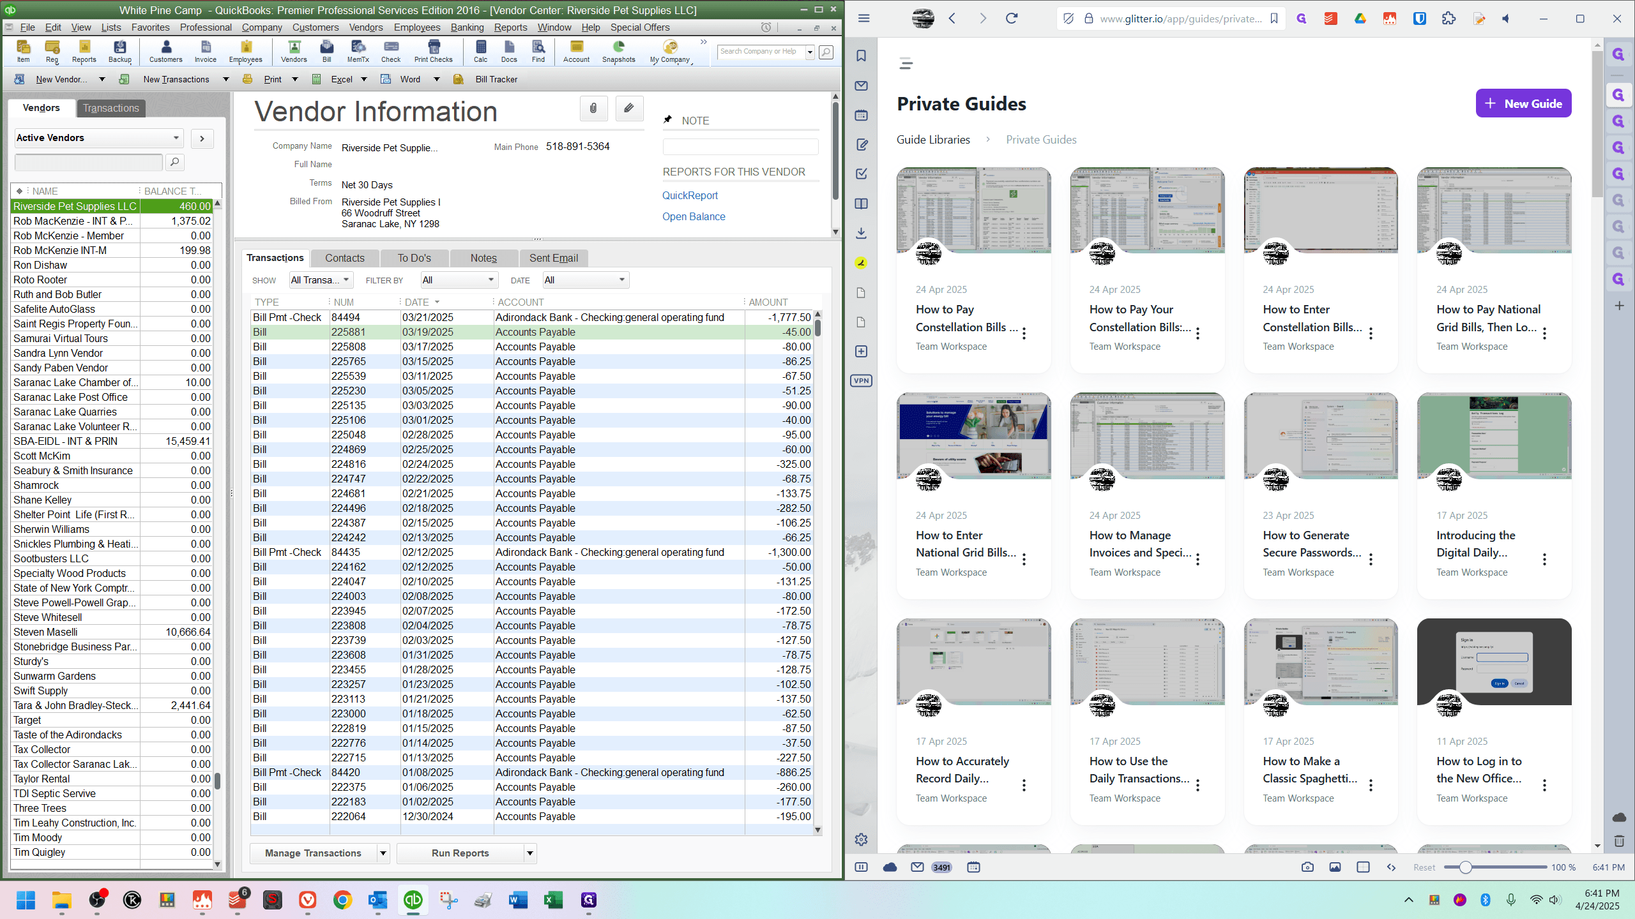The image size is (1635, 919).
Task: Click the Print Checks icon
Action: pos(434,51)
